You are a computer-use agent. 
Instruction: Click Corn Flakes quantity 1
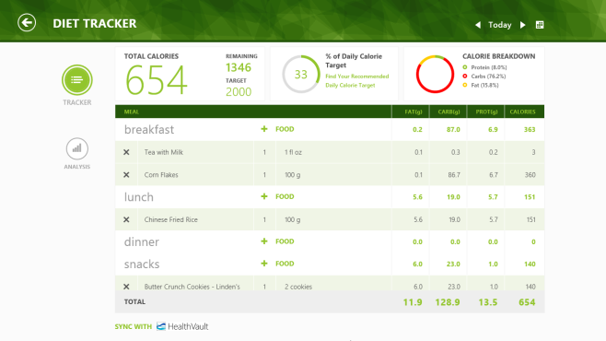coord(264,175)
